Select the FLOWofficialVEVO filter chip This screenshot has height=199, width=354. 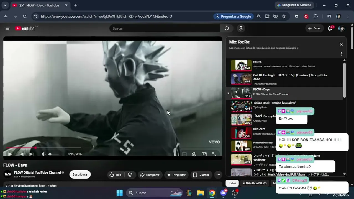pos(255,183)
